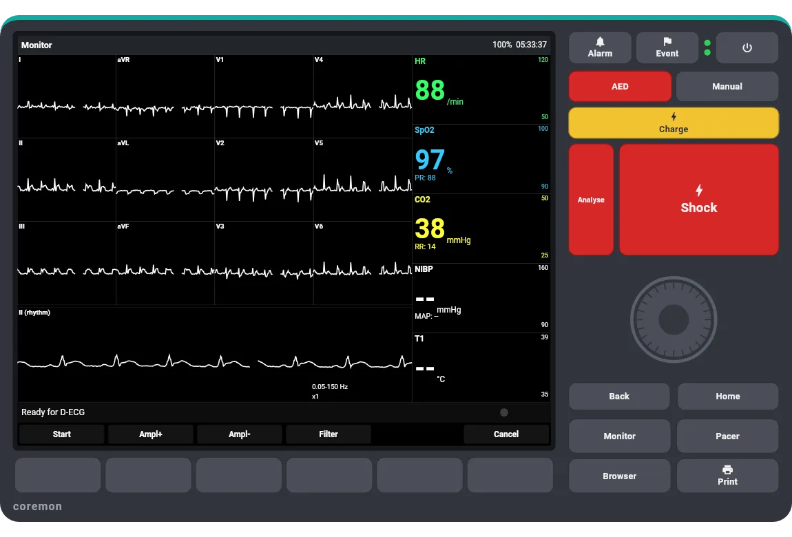
Task: Mark an Event with the flag button
Action: point(667,48)
